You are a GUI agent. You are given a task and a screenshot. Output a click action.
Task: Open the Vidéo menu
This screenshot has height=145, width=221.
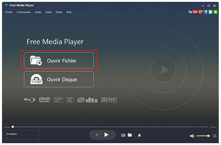pyautogui.click(x=49, y=12)
